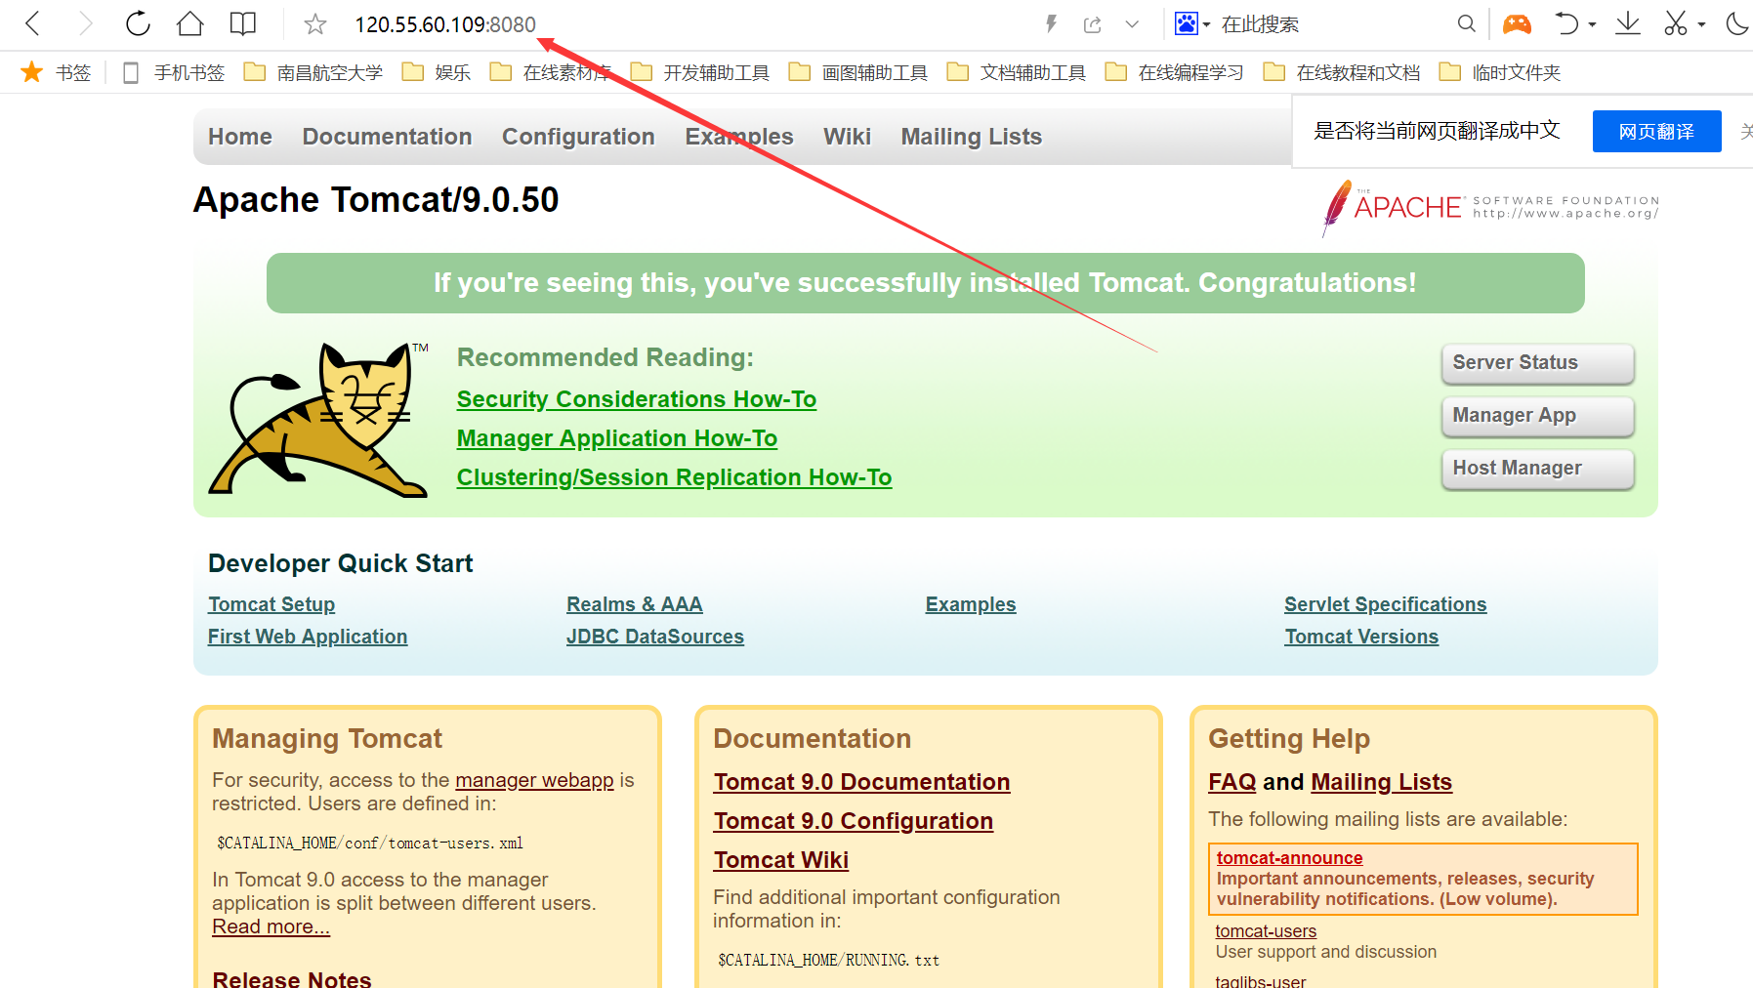Open Examples in the top nav bar
This screenshot has width=1753, height=988.
click(x=739, y=137)
